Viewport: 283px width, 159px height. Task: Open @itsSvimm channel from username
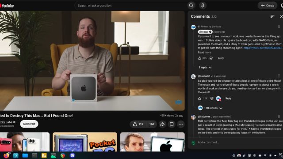204,117
